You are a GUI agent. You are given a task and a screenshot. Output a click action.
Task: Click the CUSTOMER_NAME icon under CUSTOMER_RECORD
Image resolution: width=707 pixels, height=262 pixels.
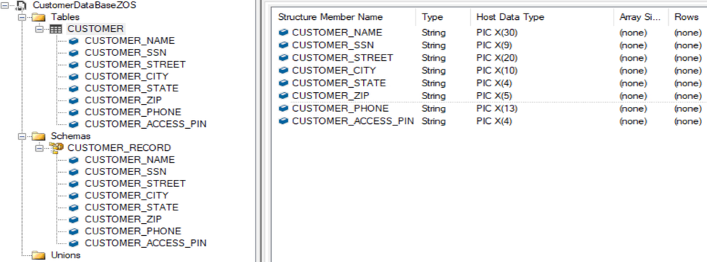[x=74, y=159]
